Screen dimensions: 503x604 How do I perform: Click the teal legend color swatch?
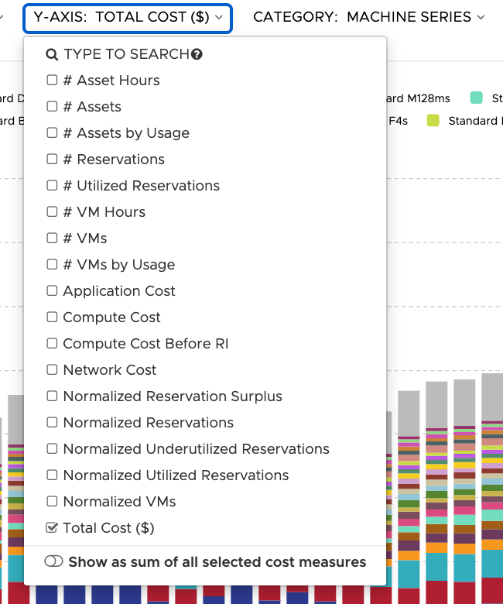click(x=477, y=98)
